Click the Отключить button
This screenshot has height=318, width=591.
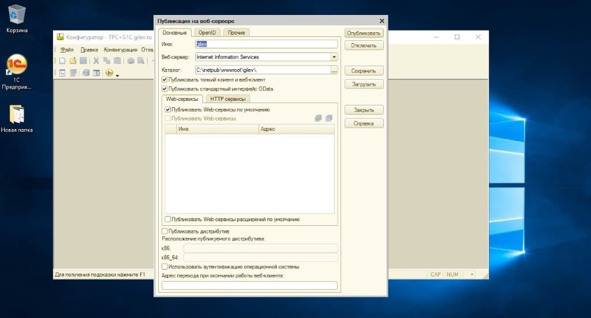coord(364,46)
